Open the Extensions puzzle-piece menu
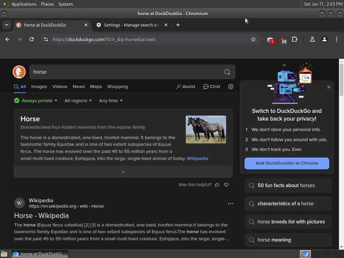 point(294,39)
